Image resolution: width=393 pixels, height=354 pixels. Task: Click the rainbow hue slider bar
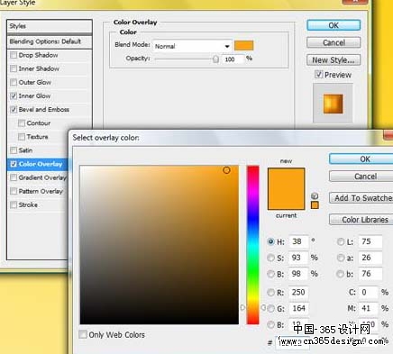(x=252, y=245)
